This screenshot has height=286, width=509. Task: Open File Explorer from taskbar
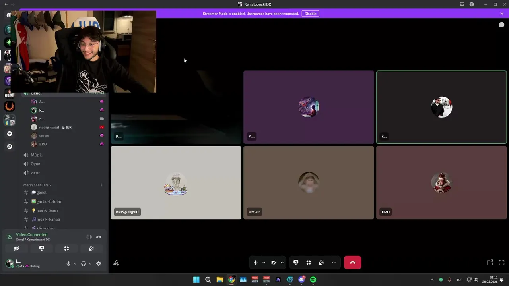[220, 280]
